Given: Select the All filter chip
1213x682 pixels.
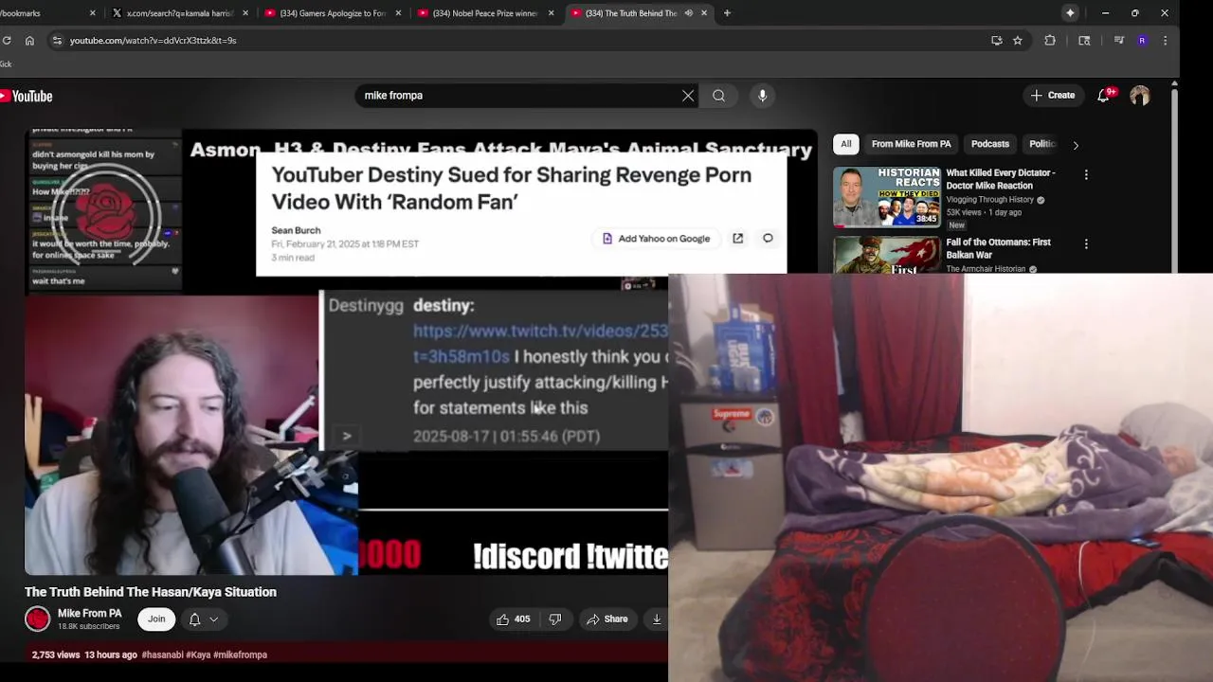Looking at the screenshot, I should pos(846,144).
